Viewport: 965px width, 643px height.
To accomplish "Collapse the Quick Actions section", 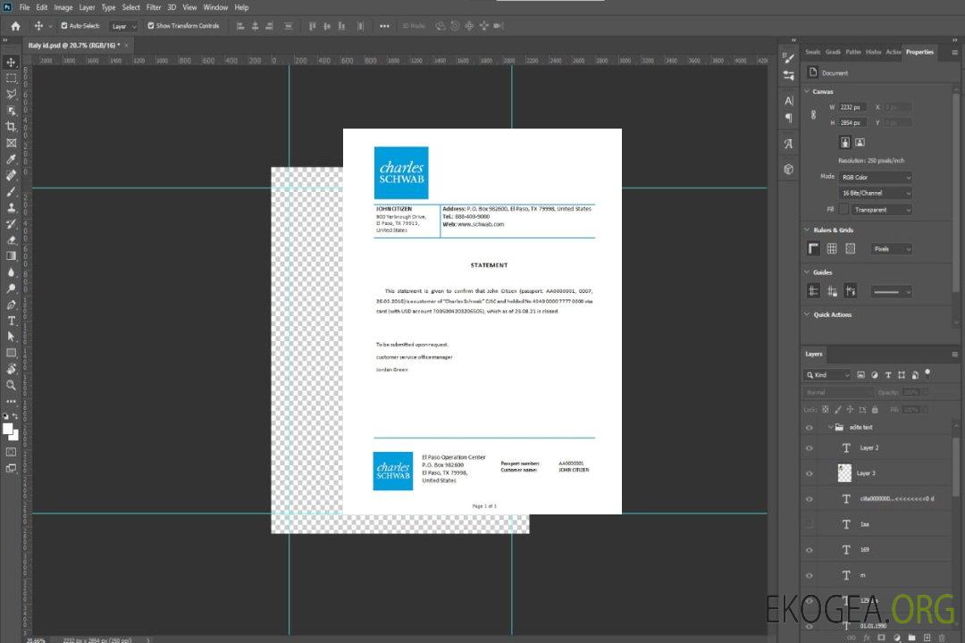I will pos(807,314).
